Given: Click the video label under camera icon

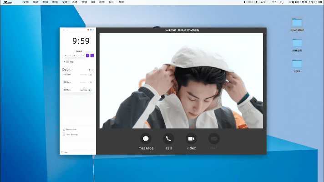Looking at the screenshot, I should tap(191, 148).
